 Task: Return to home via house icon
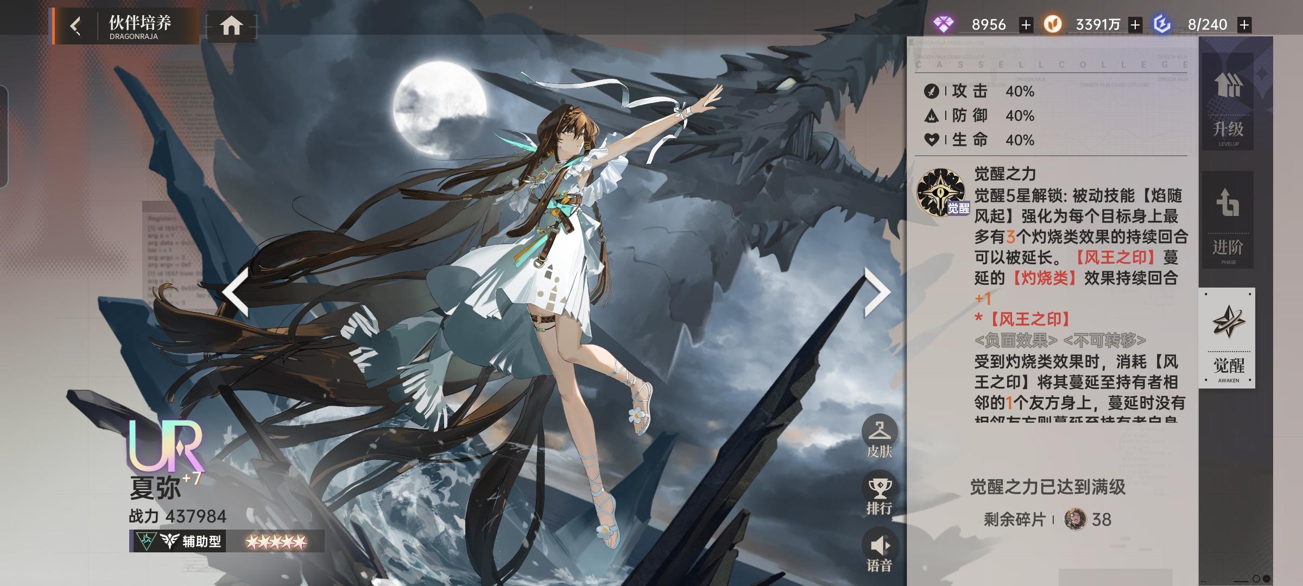(x=231, y=26)
